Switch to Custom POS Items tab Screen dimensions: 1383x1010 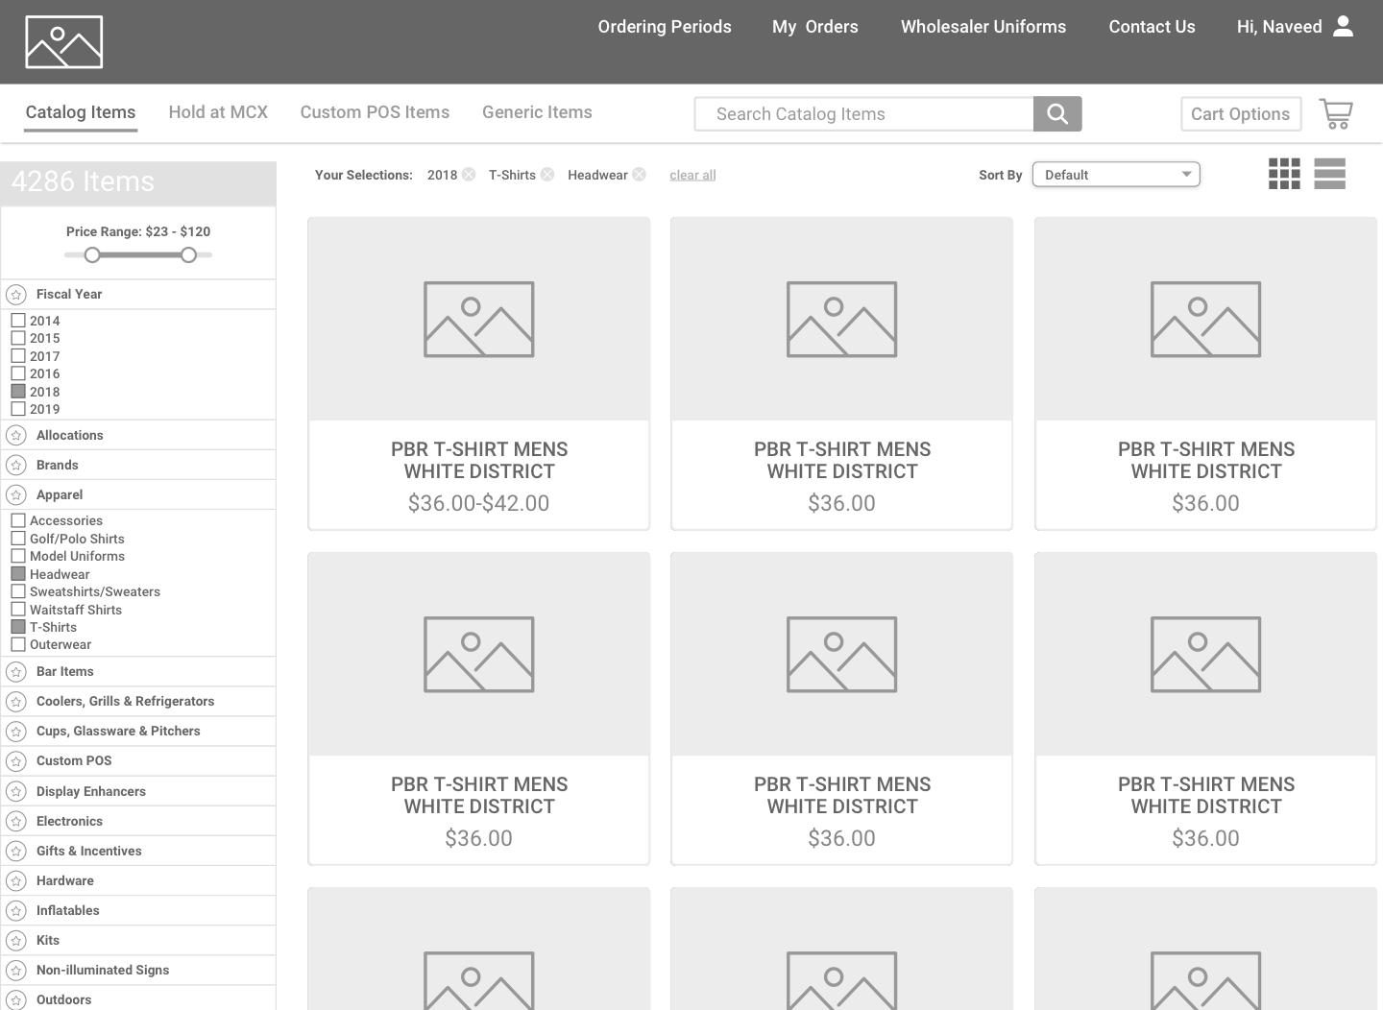[x=375, y=112]
